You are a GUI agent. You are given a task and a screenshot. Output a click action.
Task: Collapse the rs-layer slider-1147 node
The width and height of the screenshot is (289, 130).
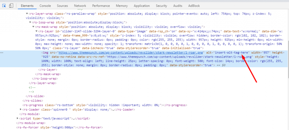[x=36, y=31]
